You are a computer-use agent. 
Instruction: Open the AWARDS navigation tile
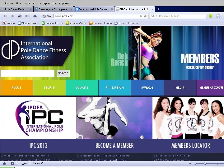(147, 87)
